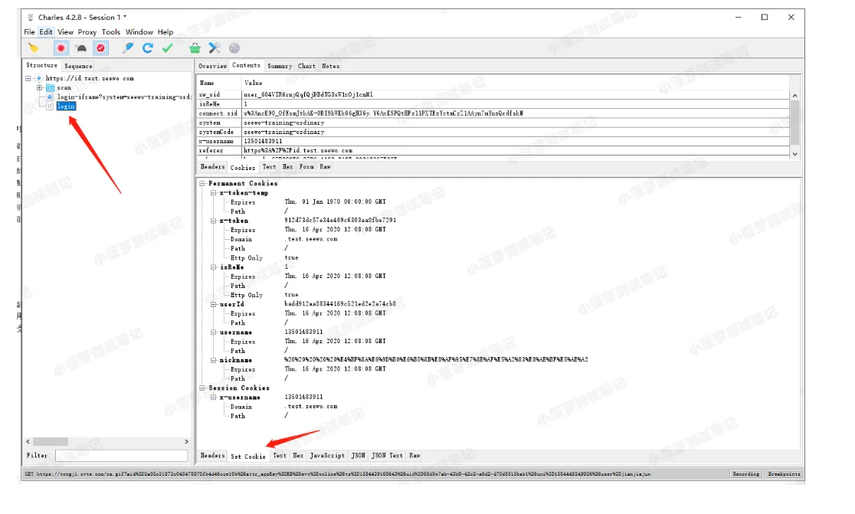Click the Compose pen icon
The image size is (855, 514).
point(128,48)
